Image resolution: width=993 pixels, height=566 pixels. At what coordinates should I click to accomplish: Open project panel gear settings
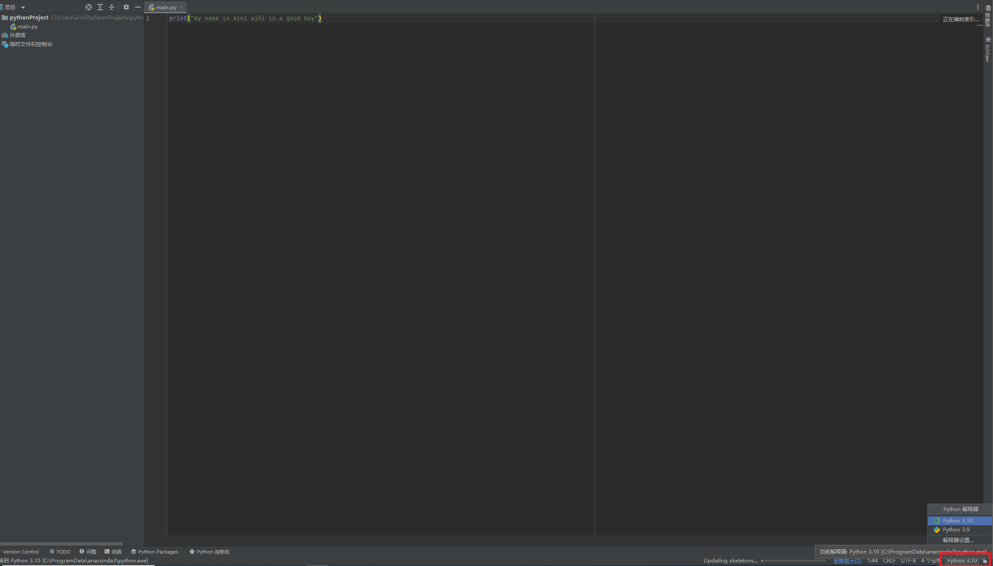(x=126, y=7)
